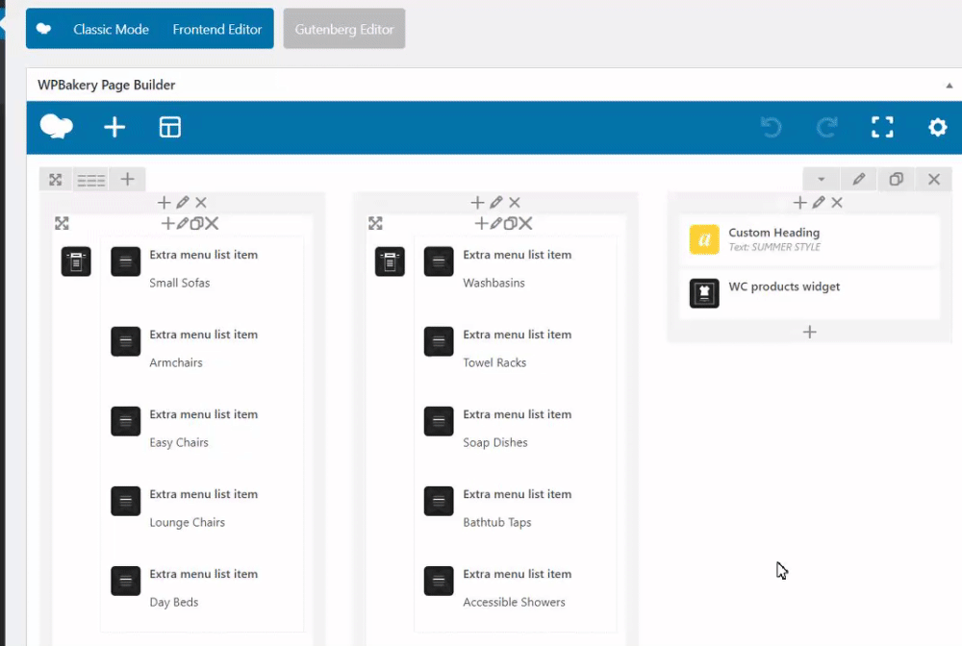The height and width of the screenshot is (646, 962).
Task: Click second column menu list move handle
Action: pyautogui.click(x=375, y=223)
